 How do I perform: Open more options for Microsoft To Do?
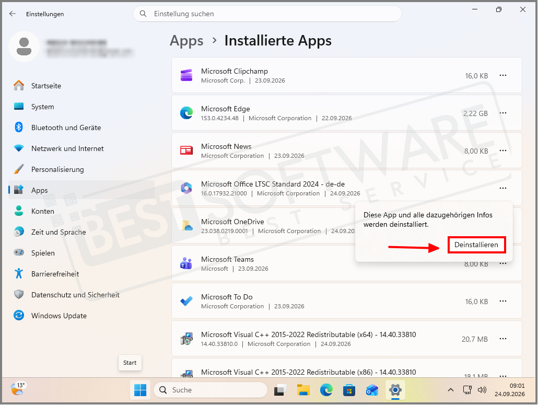[503, 301]
